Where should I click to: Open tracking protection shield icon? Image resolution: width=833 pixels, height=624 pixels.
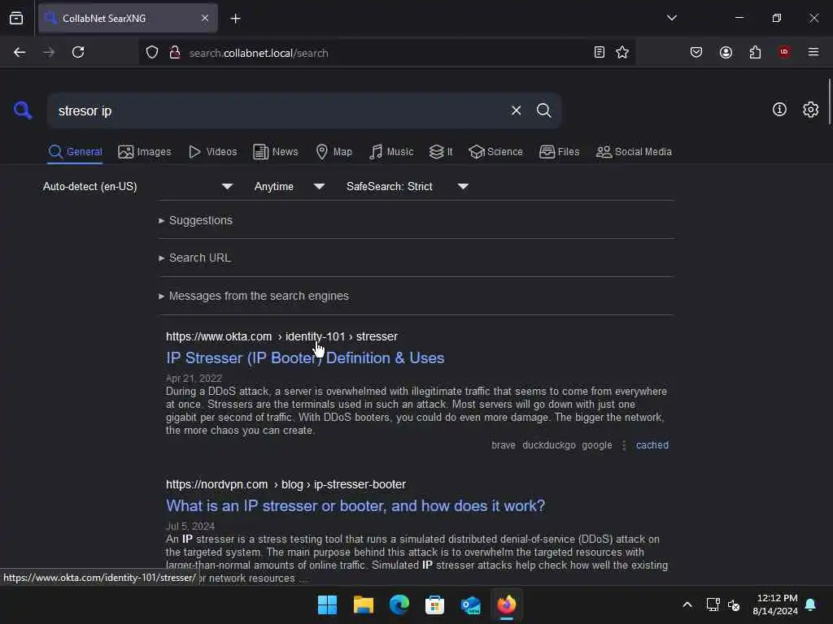[x=152, y=52]
